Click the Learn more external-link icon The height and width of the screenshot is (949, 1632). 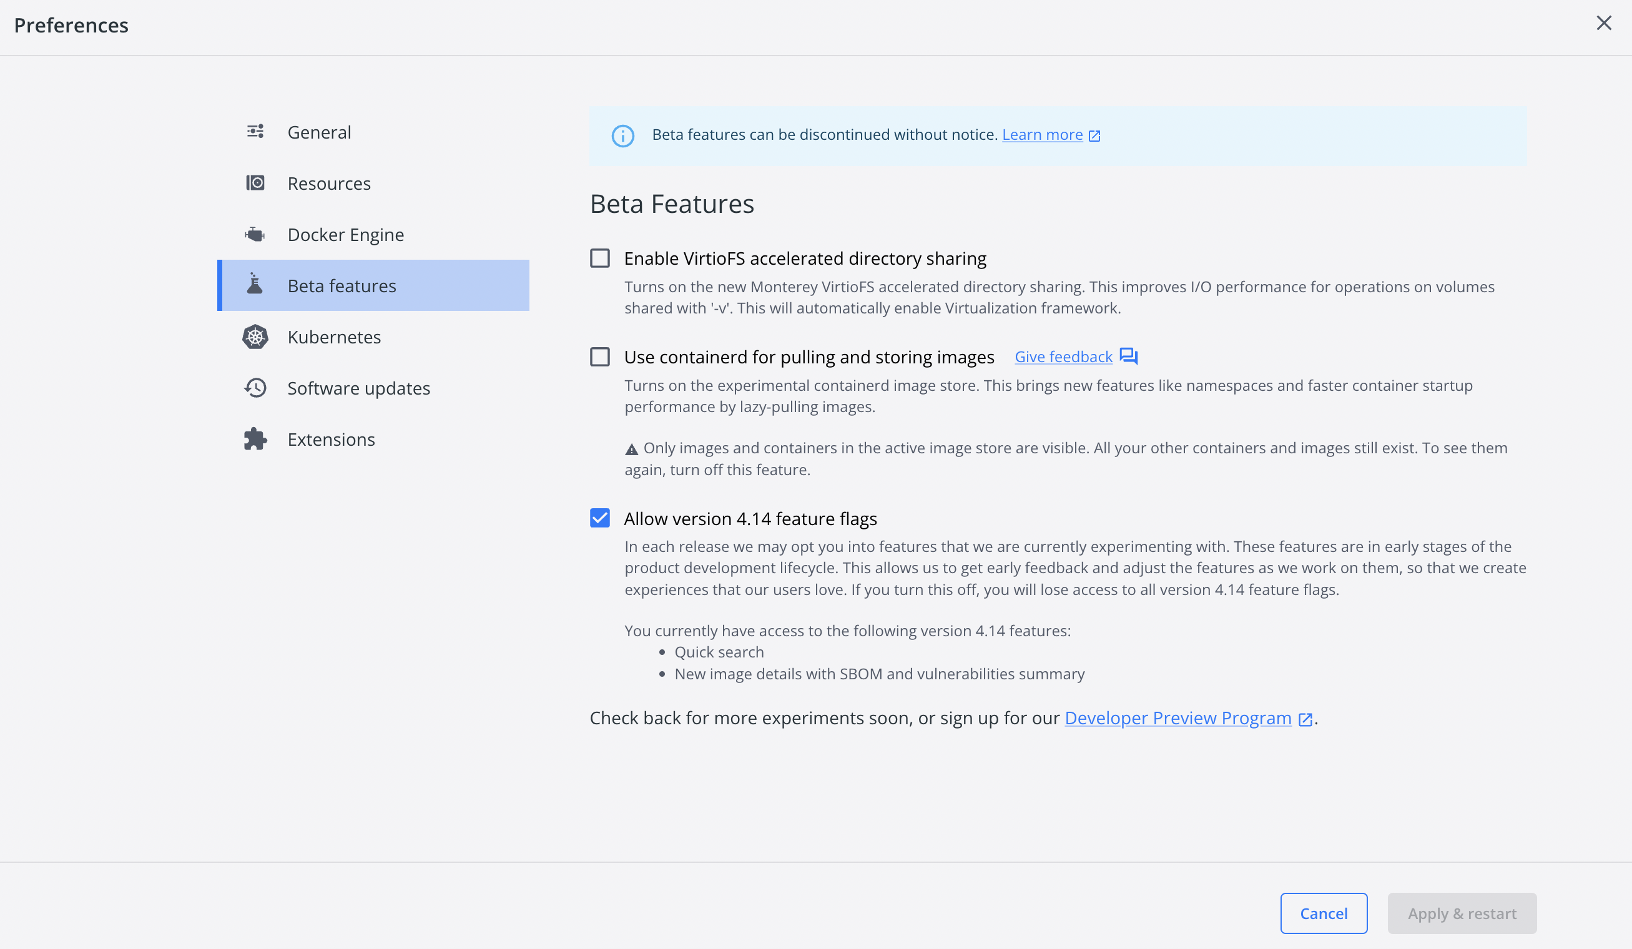tap(1094, 135)
